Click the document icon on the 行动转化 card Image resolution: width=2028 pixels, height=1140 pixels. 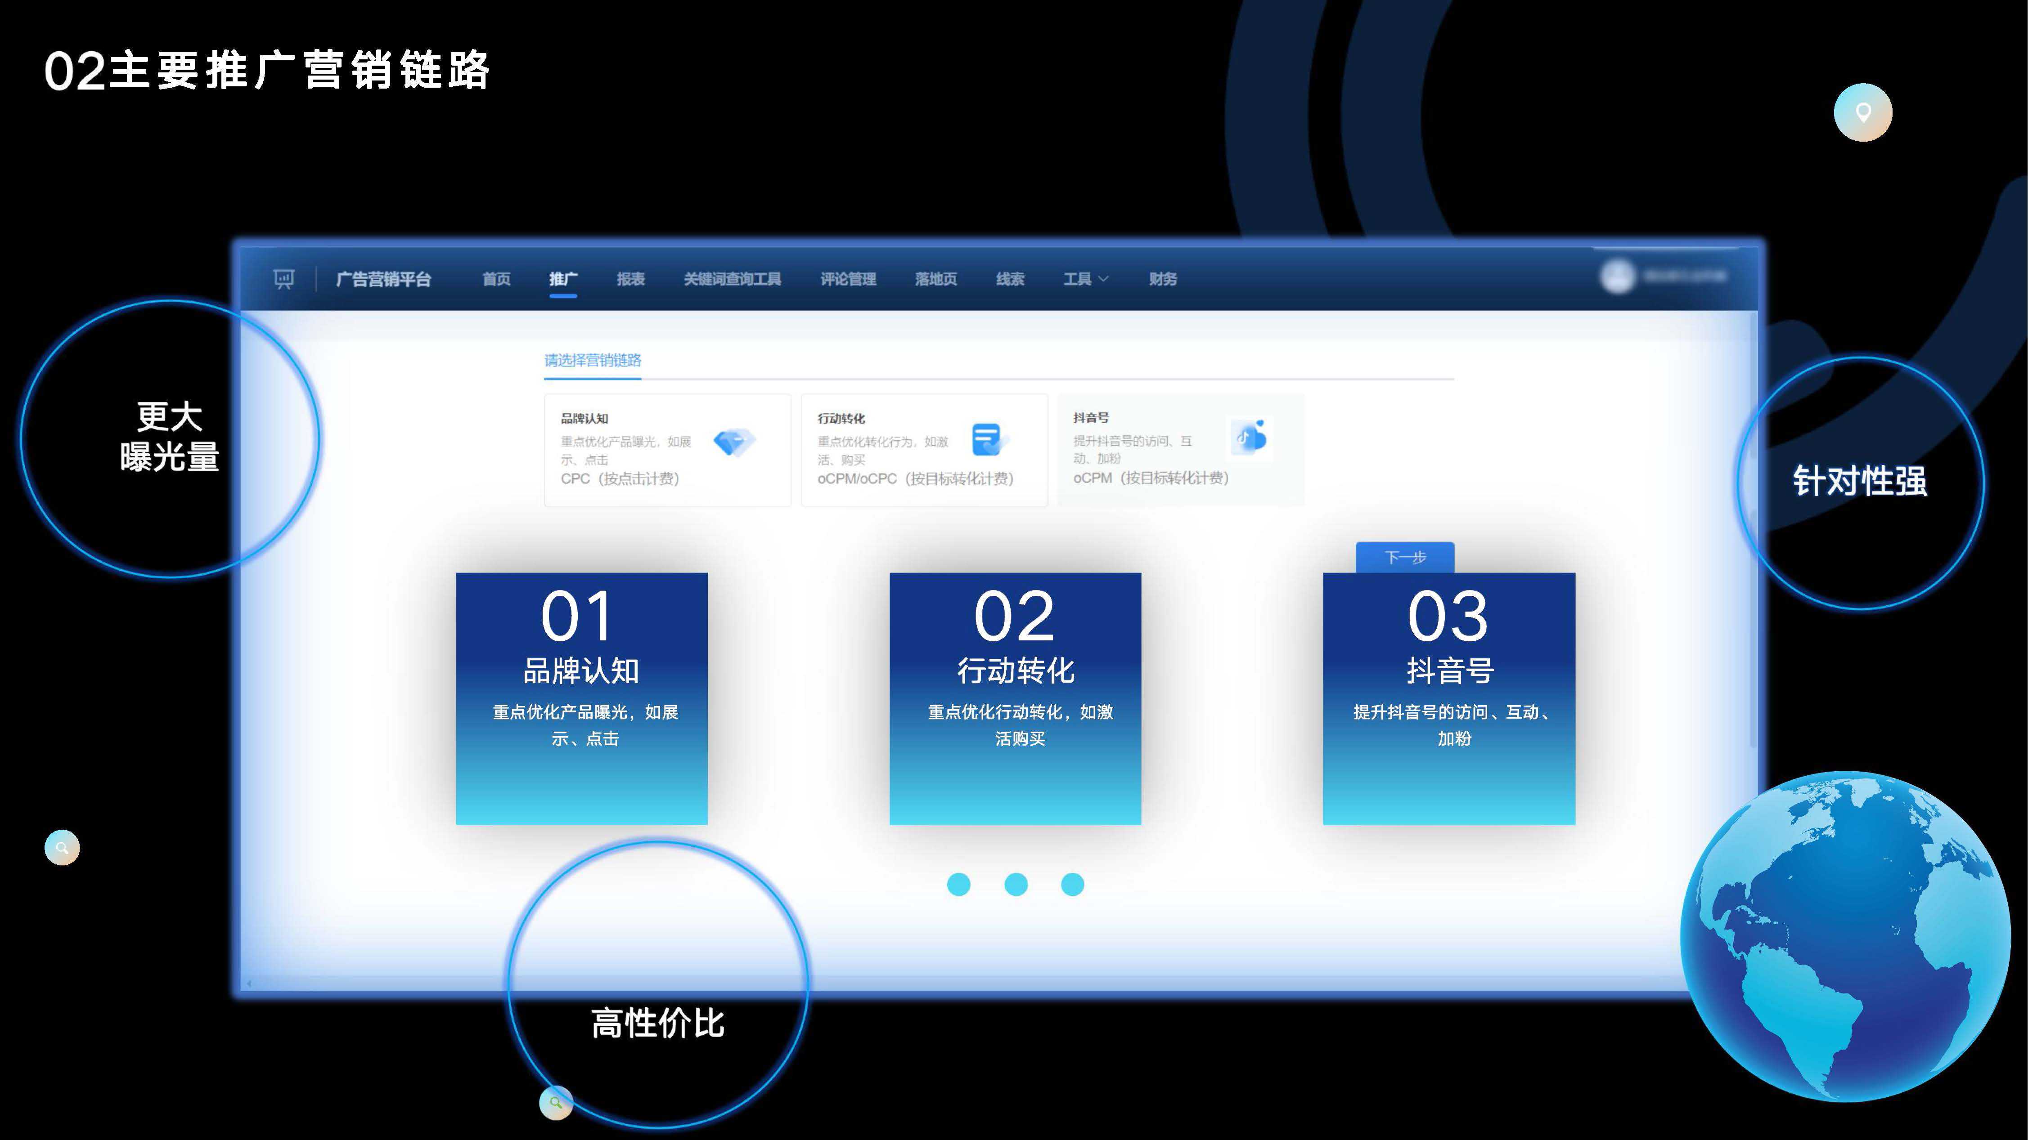click(x=987, y=438)
